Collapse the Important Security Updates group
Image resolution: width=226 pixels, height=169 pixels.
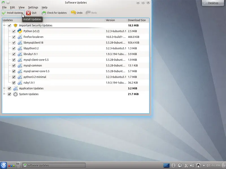click(x=4, y=25)
